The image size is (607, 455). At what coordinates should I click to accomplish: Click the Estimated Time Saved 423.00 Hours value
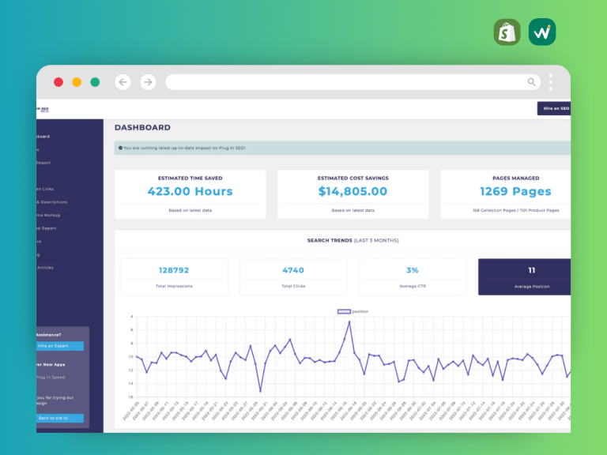190,191
